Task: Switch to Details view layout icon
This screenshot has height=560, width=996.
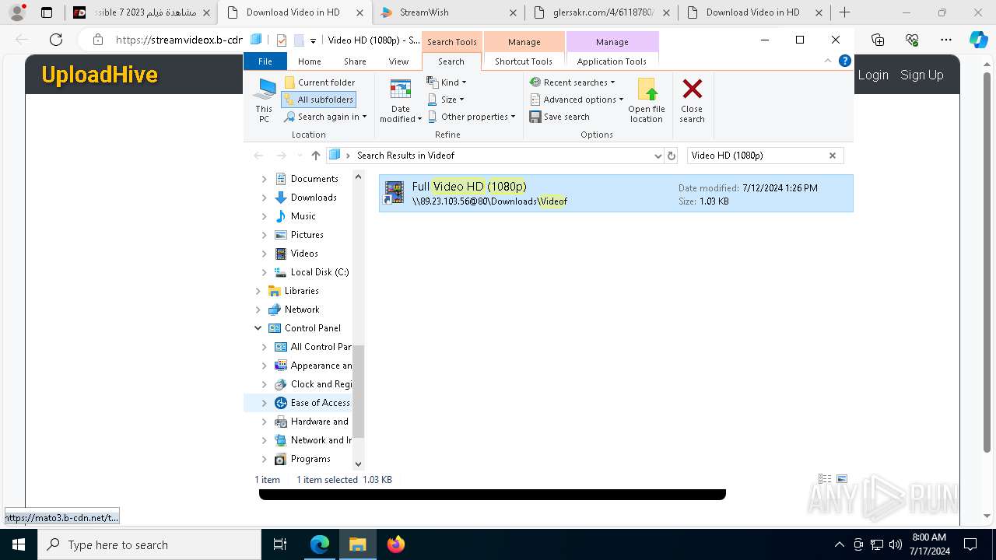Action: [x=825, y=479]
